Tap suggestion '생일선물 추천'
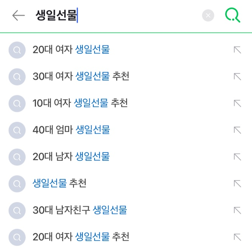252x249 pixels. click(x=59, y=184)
